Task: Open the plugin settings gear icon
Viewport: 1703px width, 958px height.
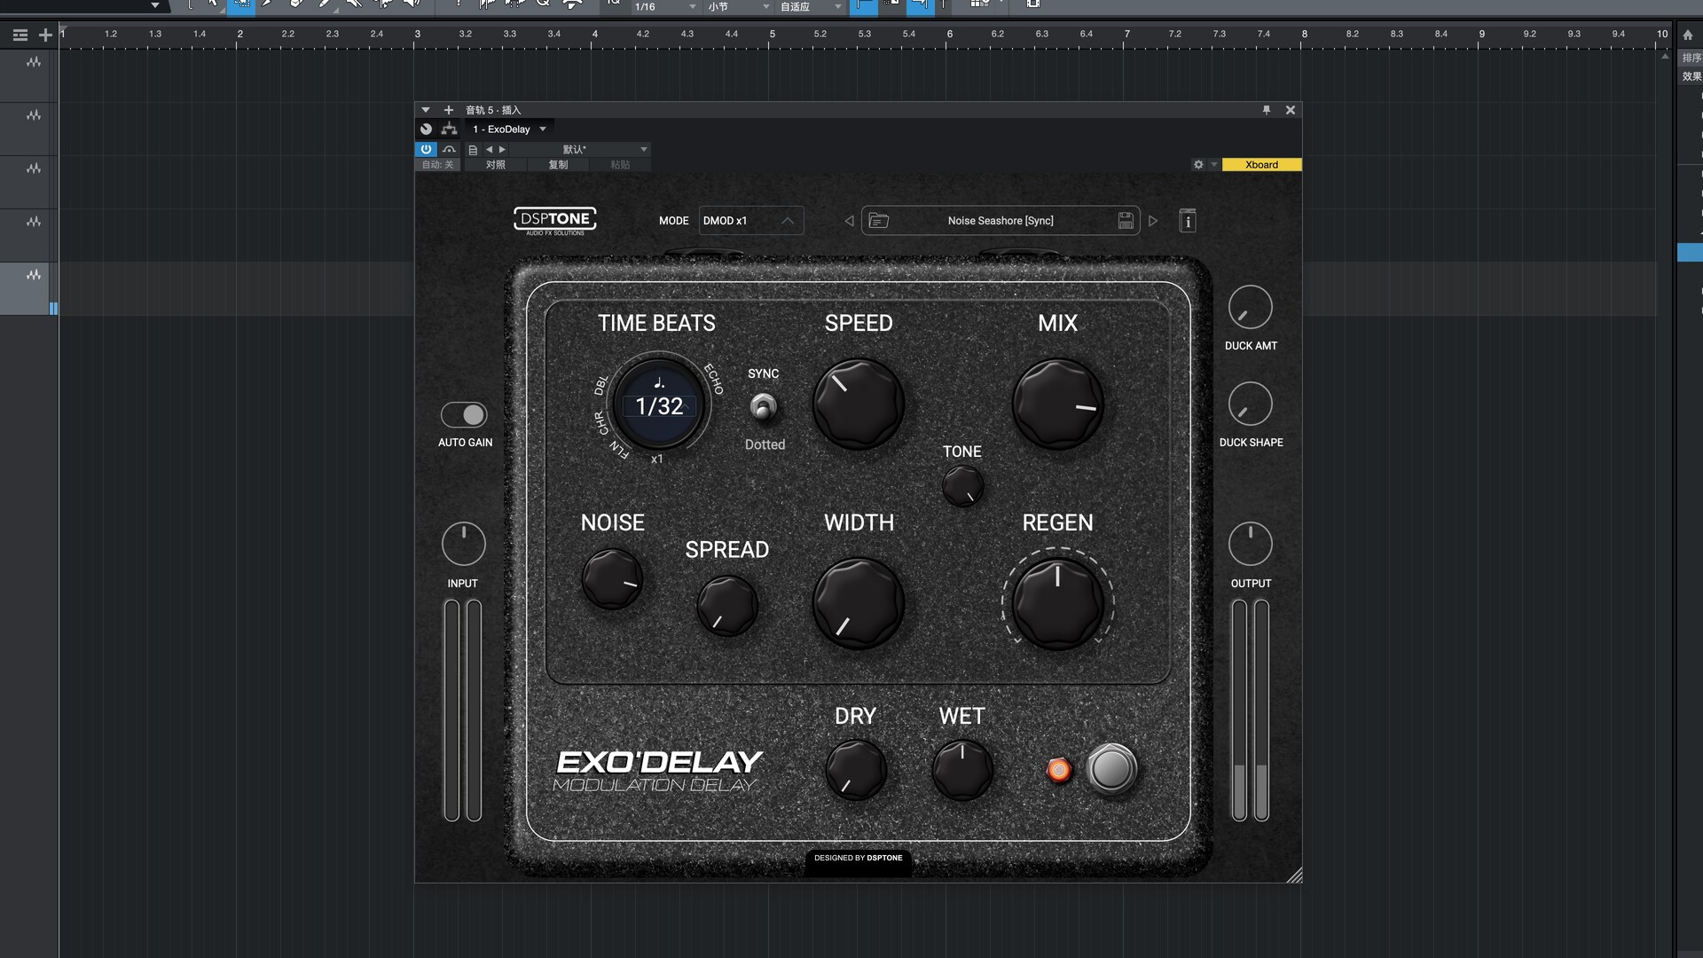Action: pyautogui.click(x=1198, y=165)
